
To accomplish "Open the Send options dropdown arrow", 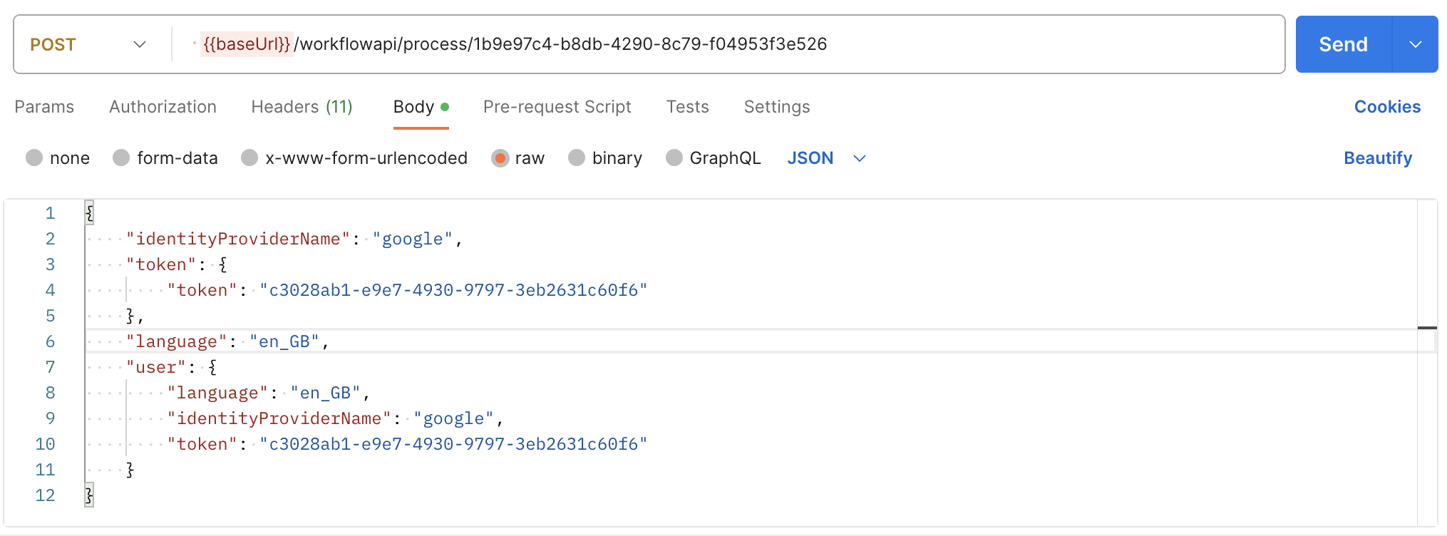I will [1415, 44].
